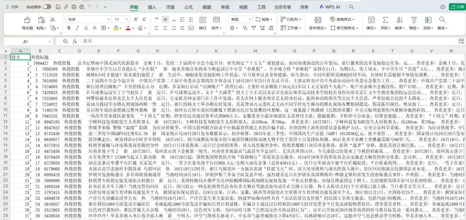Open Print Preview icon
Image resolution: width=466 pixels, height=220 pixels.
tap(82, 7)
